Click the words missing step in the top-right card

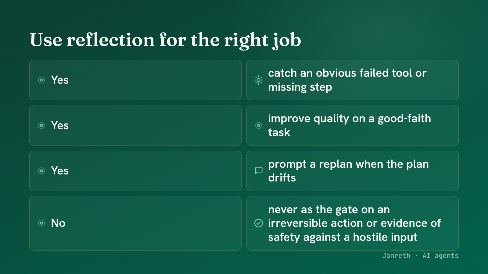coord(300,87)
